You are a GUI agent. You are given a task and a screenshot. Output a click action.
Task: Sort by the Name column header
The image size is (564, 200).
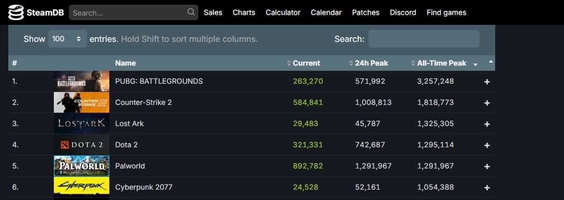125,63
